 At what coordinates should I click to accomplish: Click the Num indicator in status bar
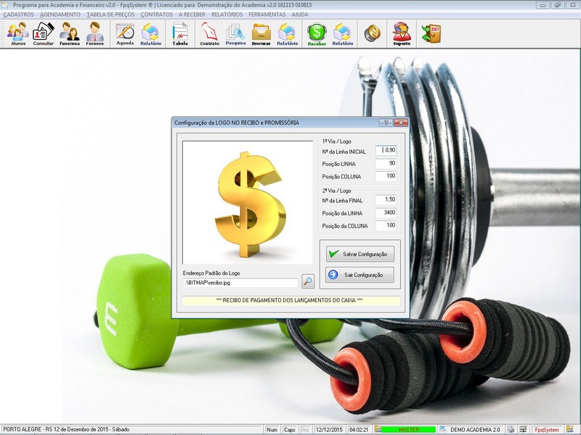272,429
